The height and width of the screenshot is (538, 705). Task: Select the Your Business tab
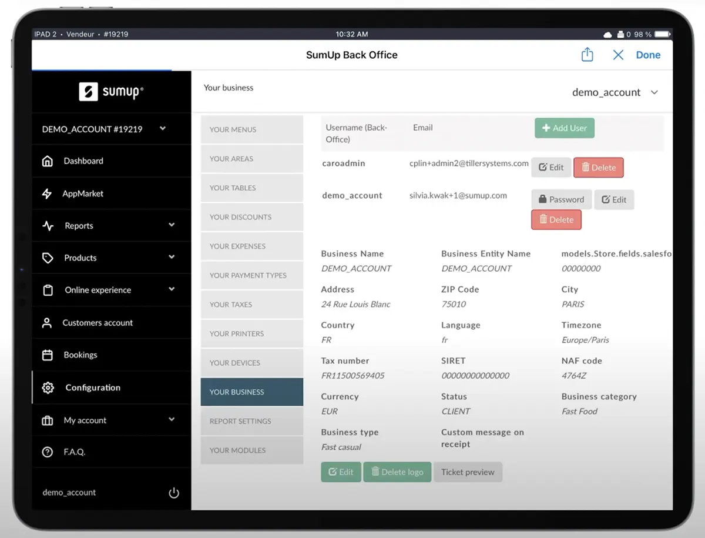pyautogui.click(x=252, y=392)
